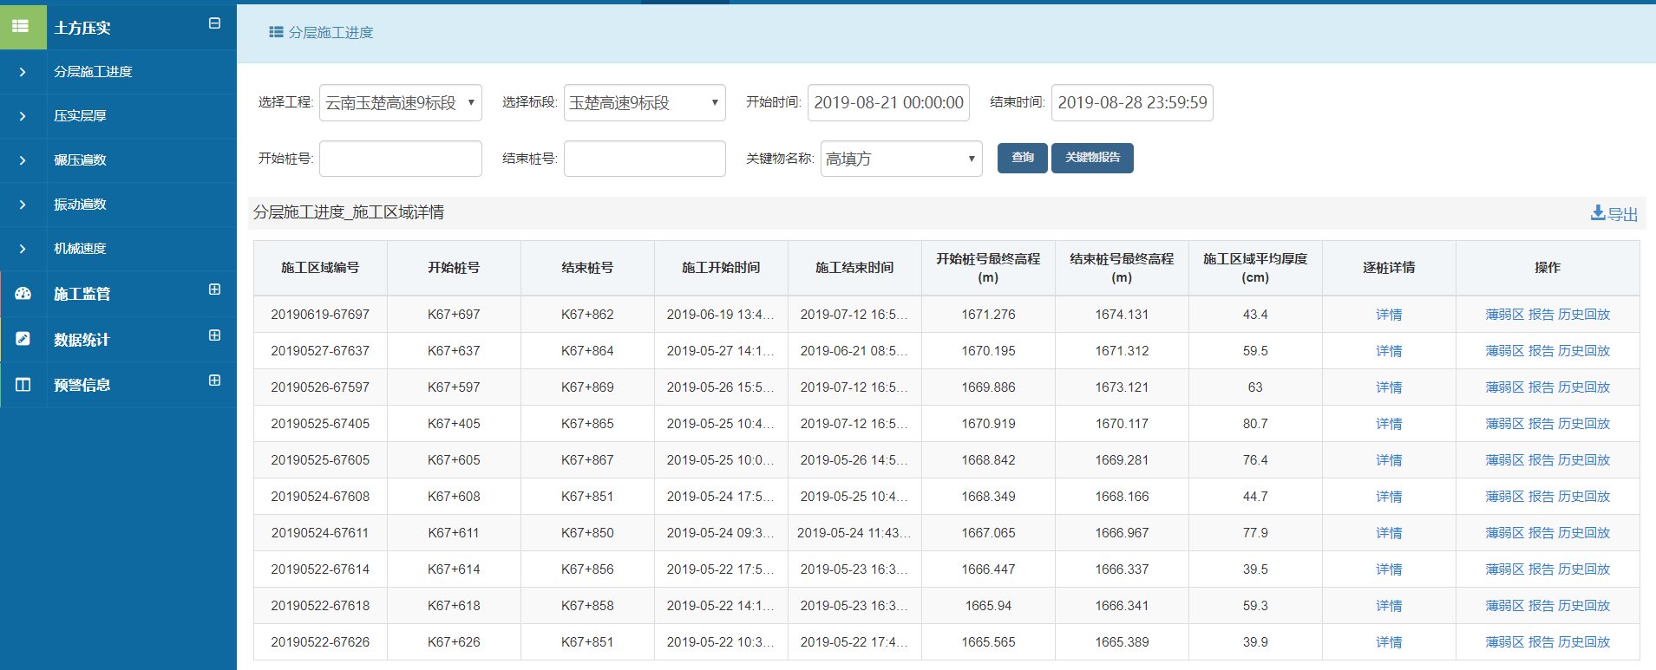This screenshot has height=670, width=1656.
Task: Focus the 开始桩号 input box
Action: pos(401,159)
